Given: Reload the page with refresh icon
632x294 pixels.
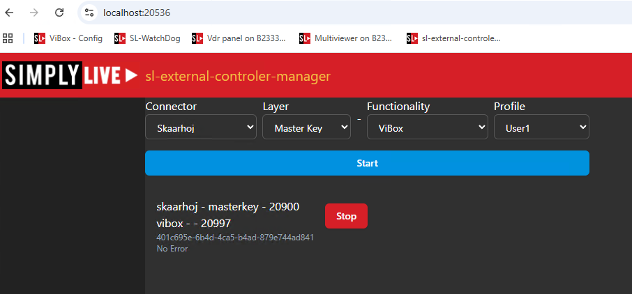Looking at the screenshot, I should (x=59, y=13).
